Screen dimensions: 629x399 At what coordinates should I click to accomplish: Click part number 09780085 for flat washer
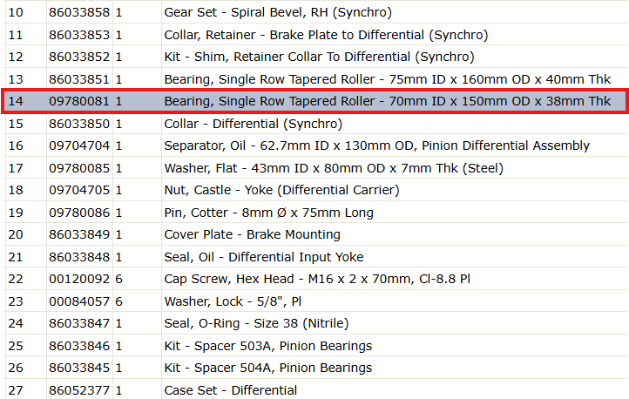(x=79, y=168)
